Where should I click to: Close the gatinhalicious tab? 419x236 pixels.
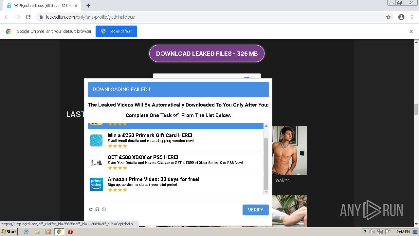tap(76, 6)
